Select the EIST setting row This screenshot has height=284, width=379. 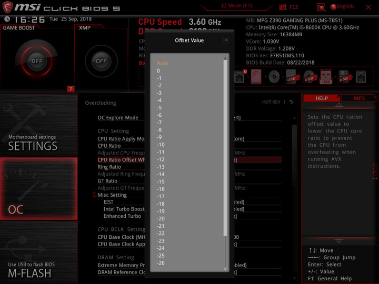[193, 202]
